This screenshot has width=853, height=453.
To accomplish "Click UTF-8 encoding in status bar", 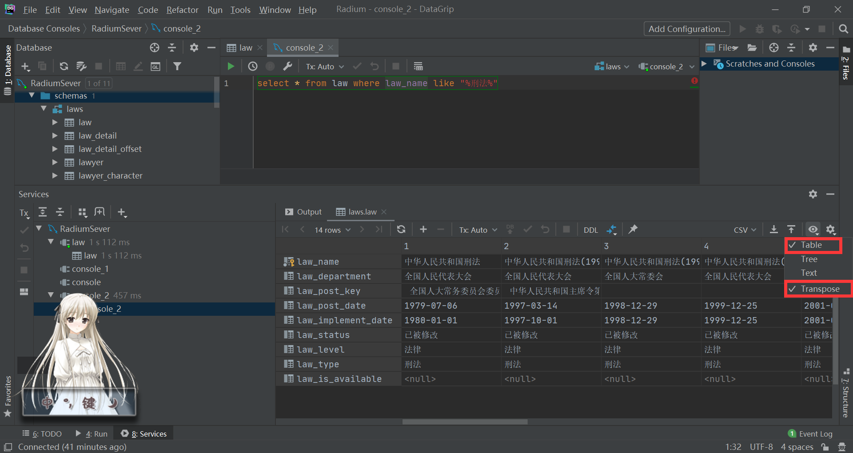I will [x=761, y=447].
